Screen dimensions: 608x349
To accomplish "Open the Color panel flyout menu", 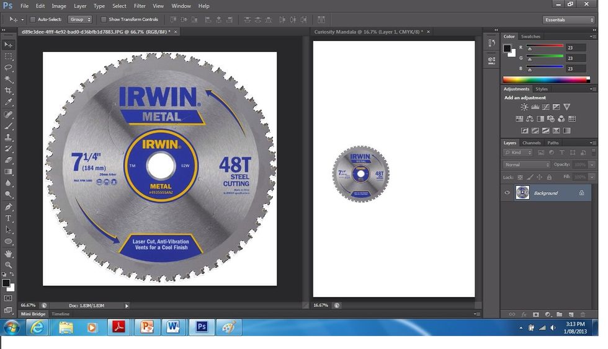I will click(x=592, y=37).
